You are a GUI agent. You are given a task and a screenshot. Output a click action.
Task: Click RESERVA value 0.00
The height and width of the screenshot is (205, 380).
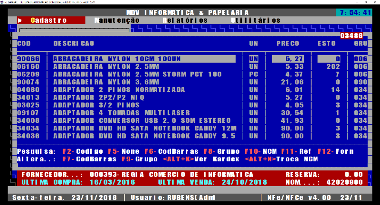coord(354,175)
